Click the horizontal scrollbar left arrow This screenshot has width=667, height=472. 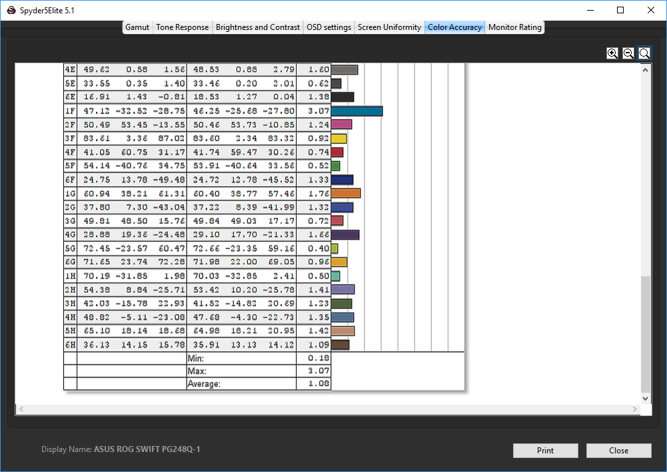21,409
